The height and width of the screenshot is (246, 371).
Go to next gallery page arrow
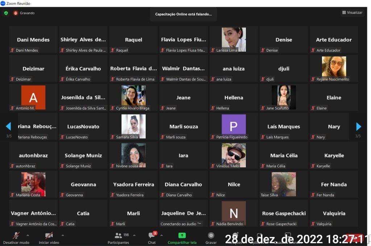[359, 126]
